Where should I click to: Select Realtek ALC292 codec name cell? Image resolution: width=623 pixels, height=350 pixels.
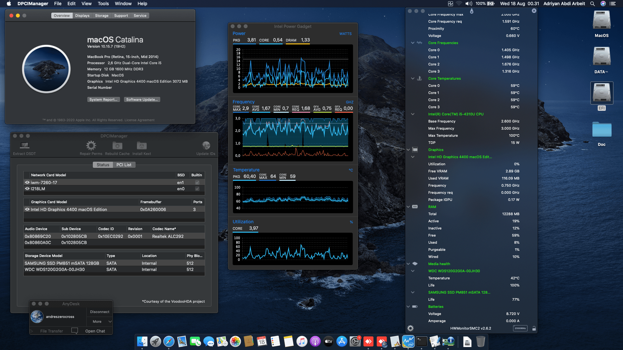168,236
